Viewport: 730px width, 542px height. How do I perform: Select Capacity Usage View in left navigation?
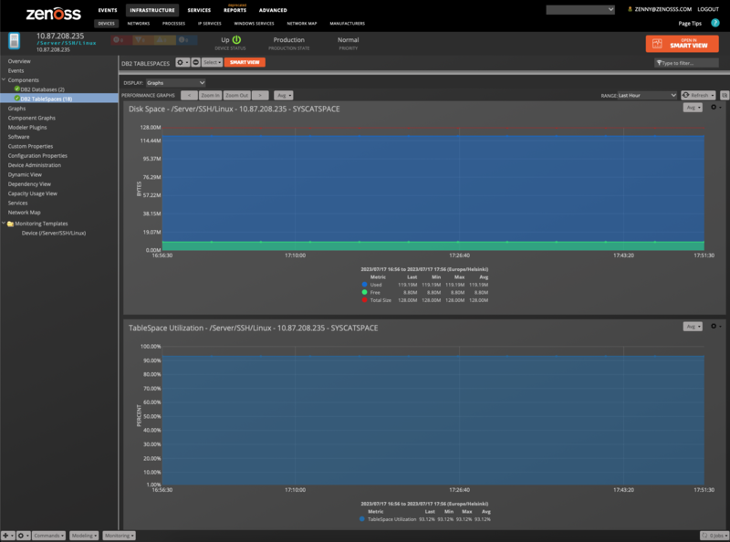[32, 193]
